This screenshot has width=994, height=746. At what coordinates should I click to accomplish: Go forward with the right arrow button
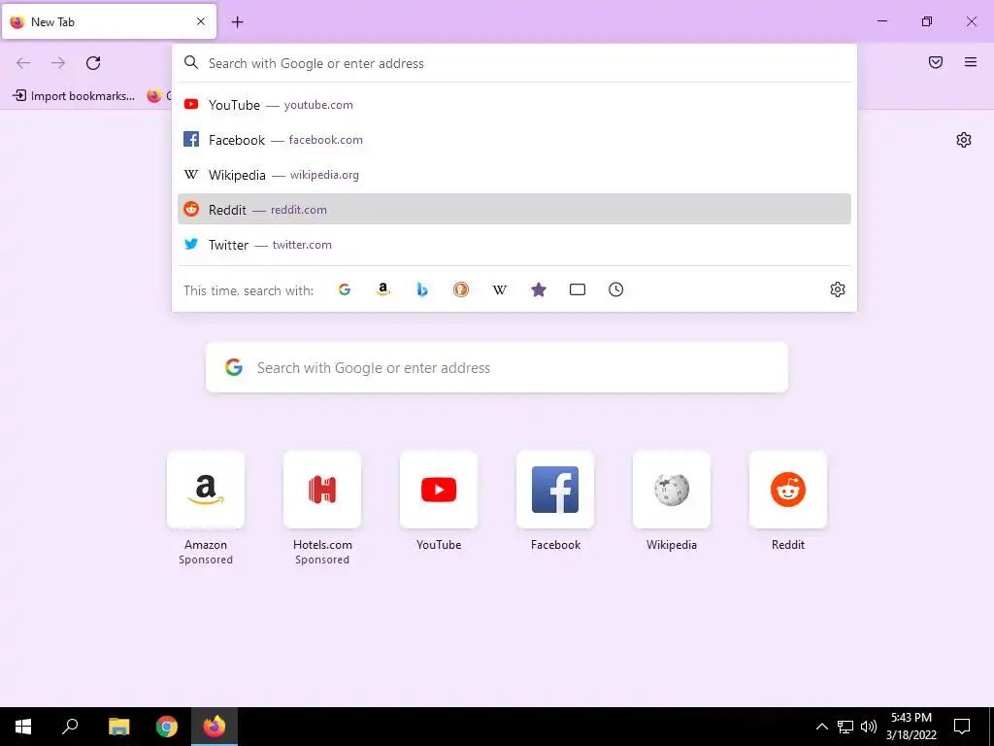coord(58,63)
